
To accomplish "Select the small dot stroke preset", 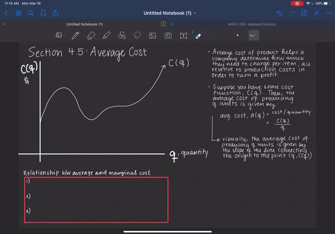I will point(237,36).
